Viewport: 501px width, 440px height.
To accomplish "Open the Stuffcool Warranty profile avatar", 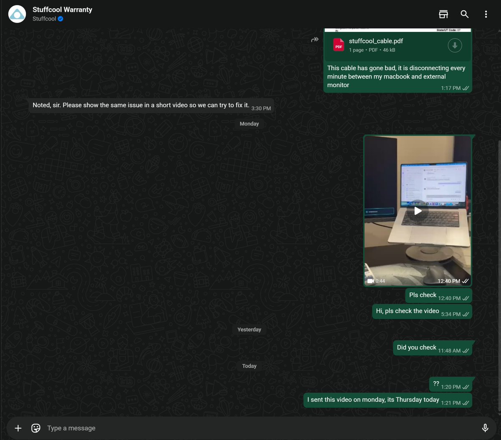I will tap(17, 14).
